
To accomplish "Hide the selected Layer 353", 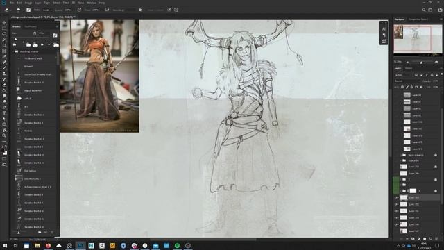I will (396, 197).
